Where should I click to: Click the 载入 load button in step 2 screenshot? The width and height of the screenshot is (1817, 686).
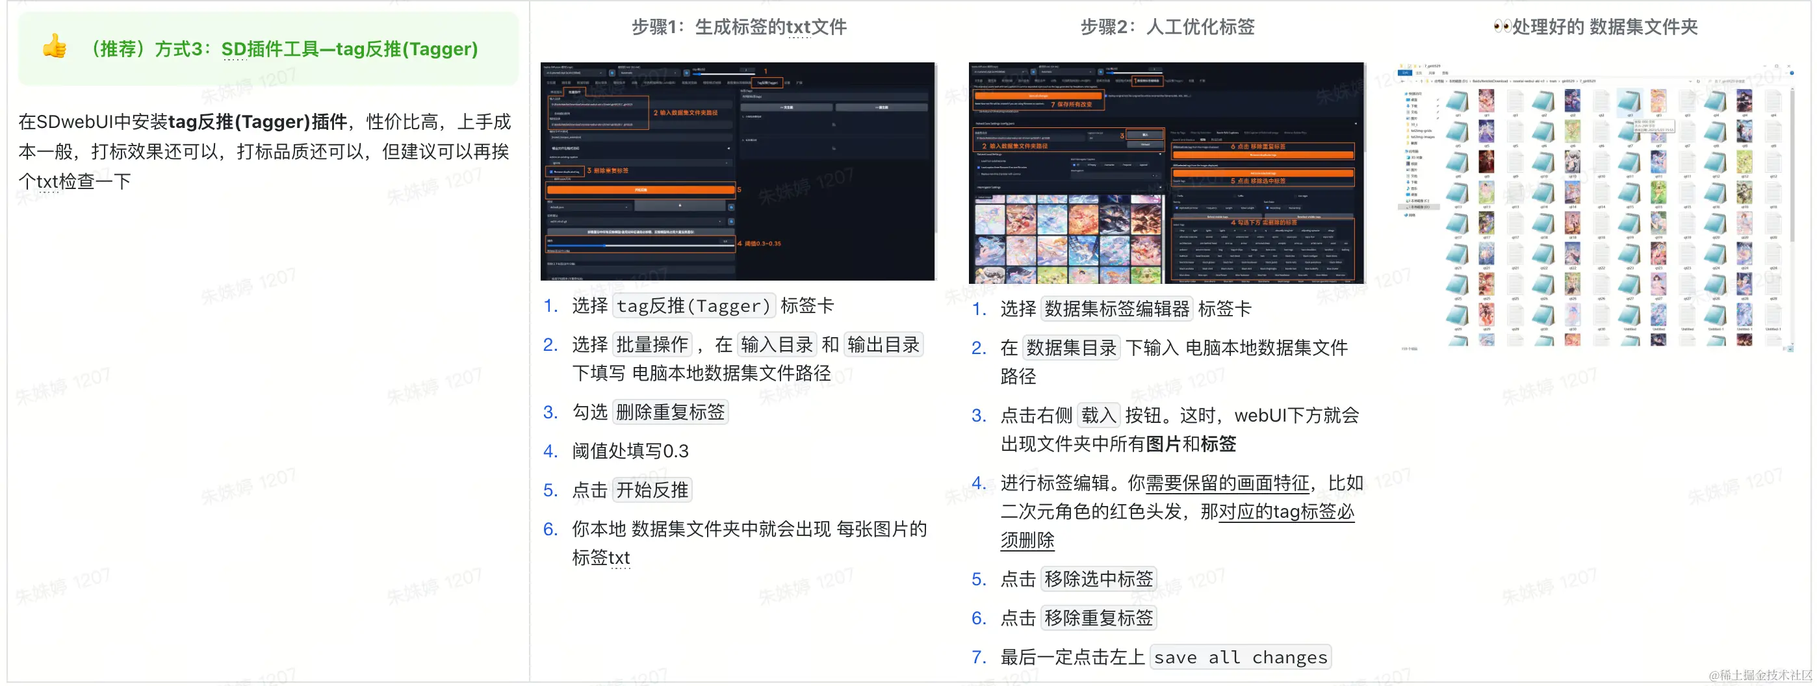click(1146, 134)
